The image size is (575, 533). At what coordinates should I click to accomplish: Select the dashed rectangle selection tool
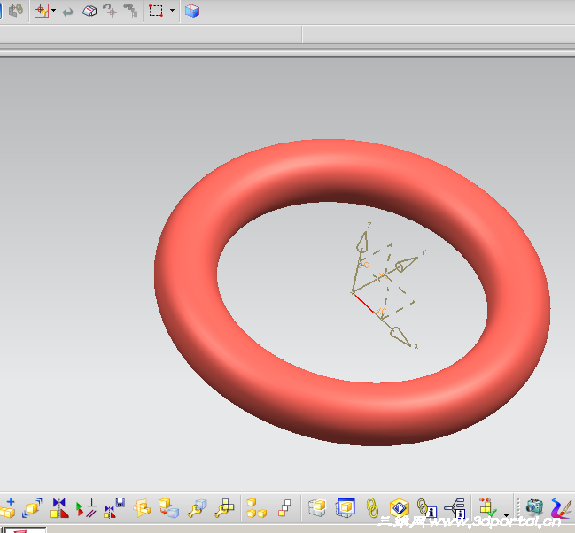tap(156, 11)
